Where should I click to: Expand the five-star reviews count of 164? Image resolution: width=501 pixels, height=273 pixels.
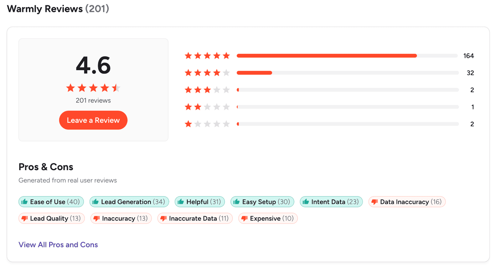click(x=468, y=56)
